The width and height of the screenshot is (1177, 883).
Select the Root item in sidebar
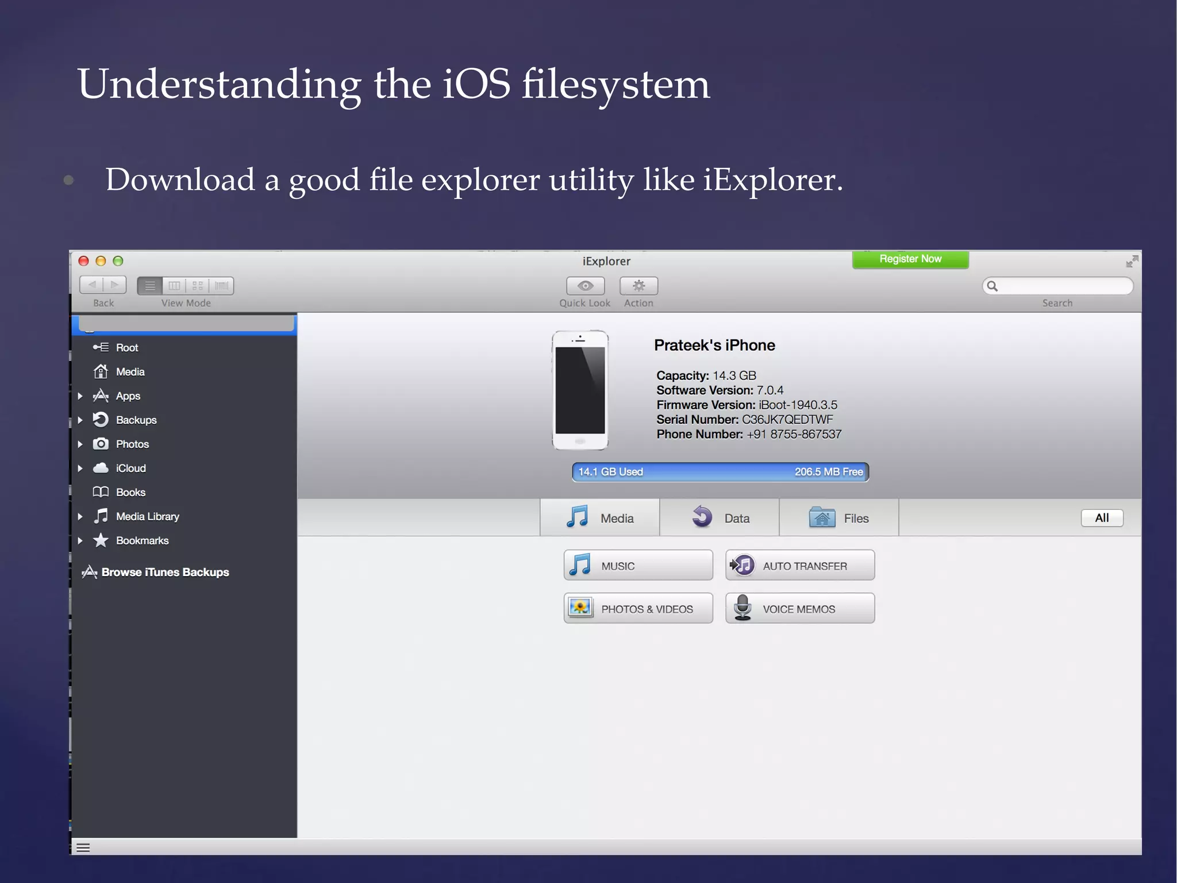pyautogui.click(x=184, y=348)
